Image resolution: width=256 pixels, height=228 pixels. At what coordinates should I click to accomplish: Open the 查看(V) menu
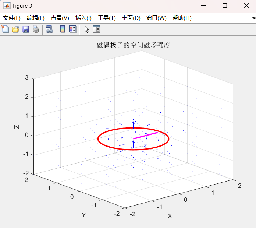tap(60, 18)
